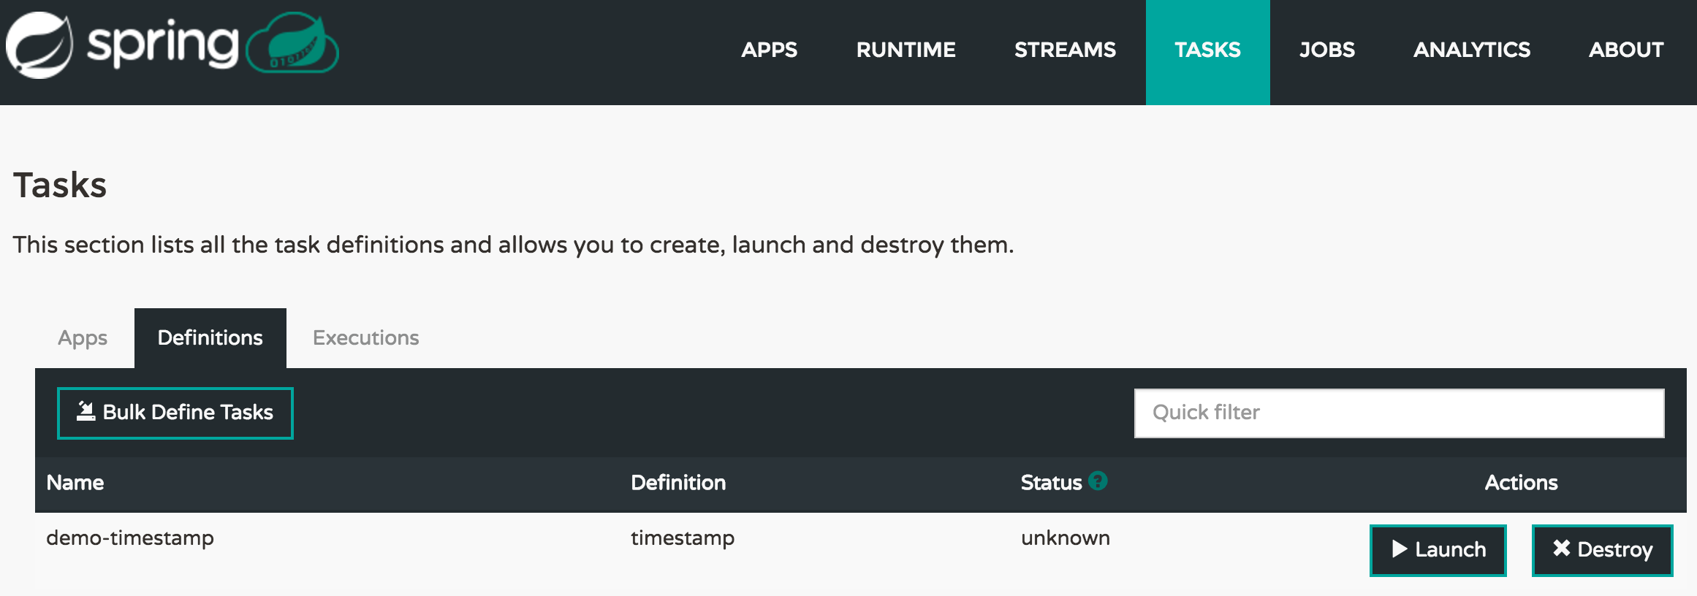Click the Status column header
1697x596 pixels.
point(1051,483)
